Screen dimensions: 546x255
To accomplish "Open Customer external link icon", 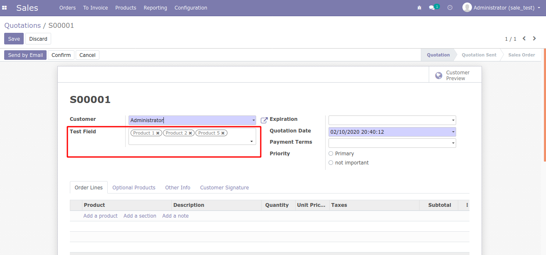I will [x=264, y=120].
